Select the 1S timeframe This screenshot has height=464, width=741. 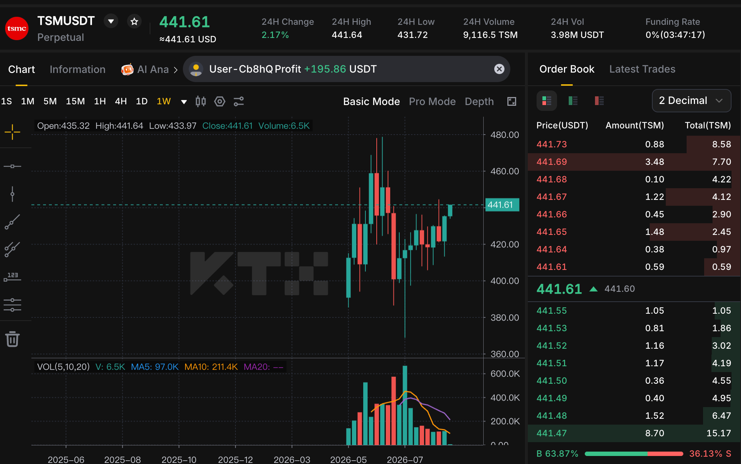7,101
